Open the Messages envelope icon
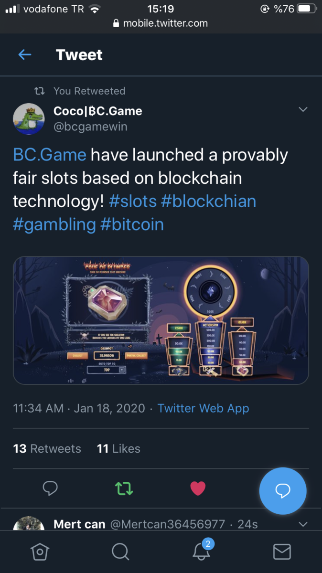 tap(282, 552)
